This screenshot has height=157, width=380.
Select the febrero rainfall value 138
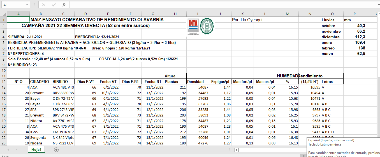point(354,48)
